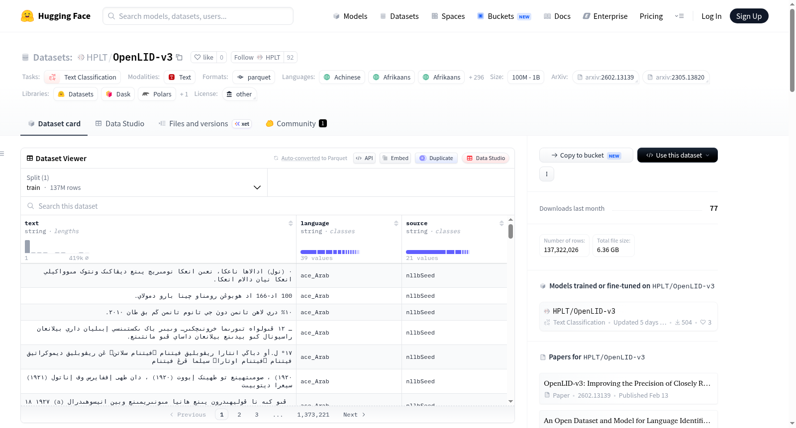796x428 pixels.
Task: Follow the HPLT organization
Action: click(257, 57)
